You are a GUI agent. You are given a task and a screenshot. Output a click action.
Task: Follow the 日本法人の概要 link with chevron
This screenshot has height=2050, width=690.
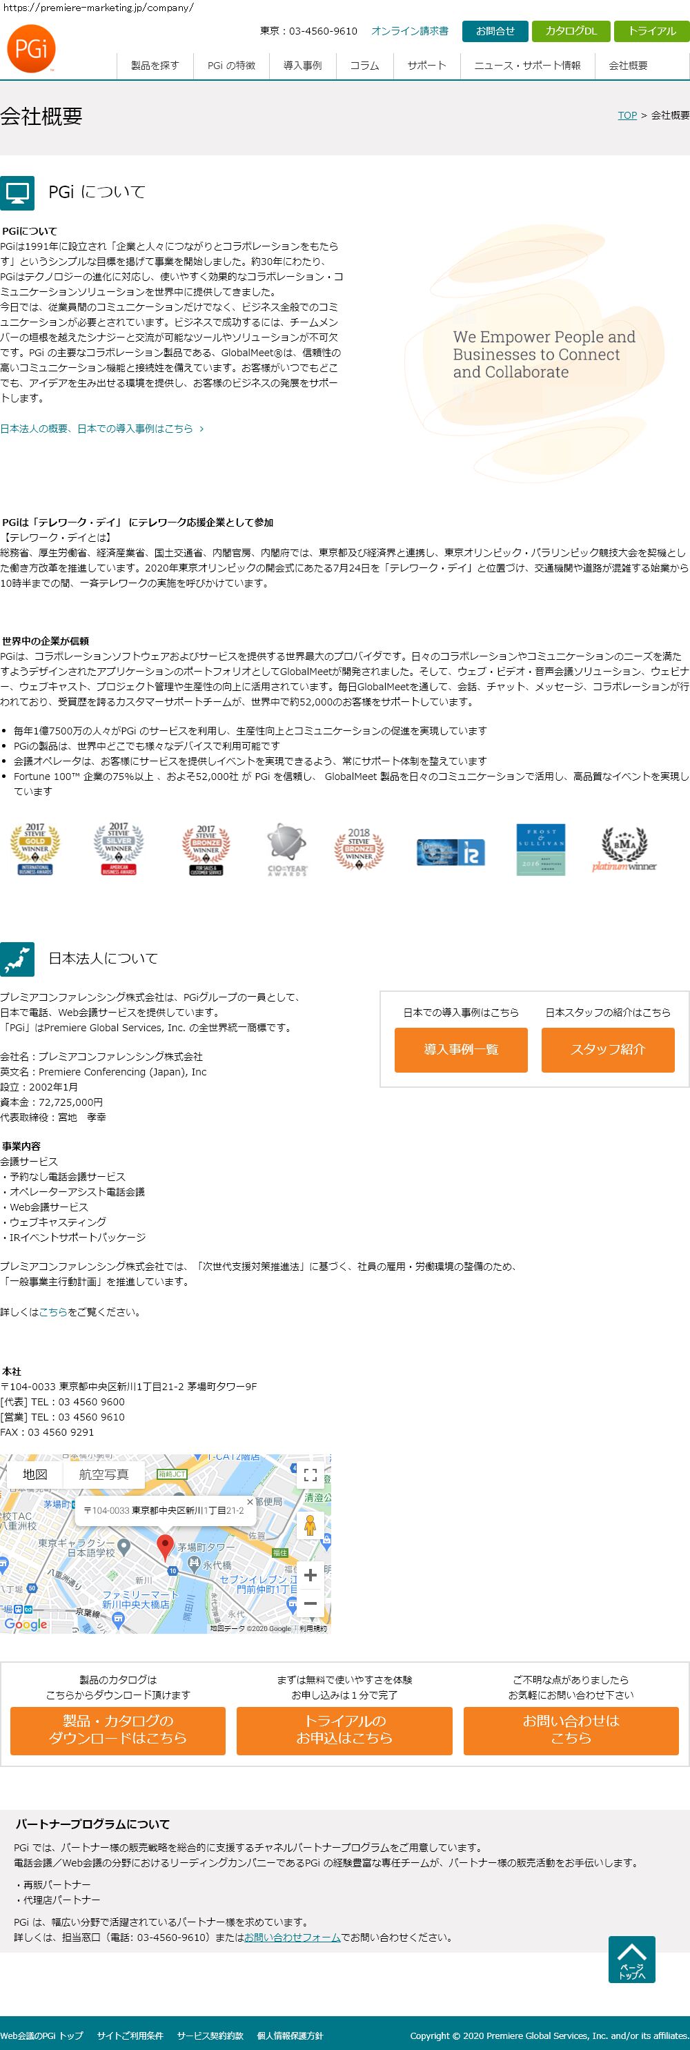click(x=102, y=428)
